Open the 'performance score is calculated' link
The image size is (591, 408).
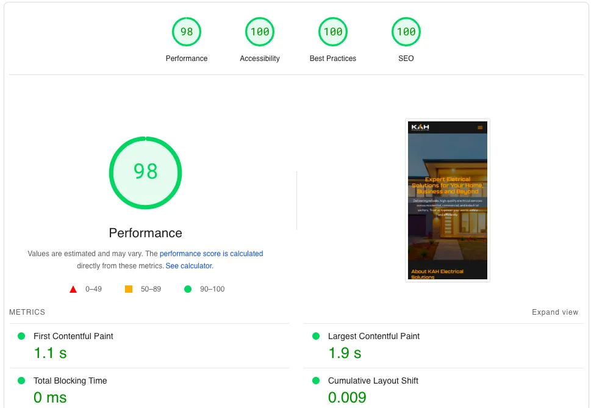tap(211, 254)
